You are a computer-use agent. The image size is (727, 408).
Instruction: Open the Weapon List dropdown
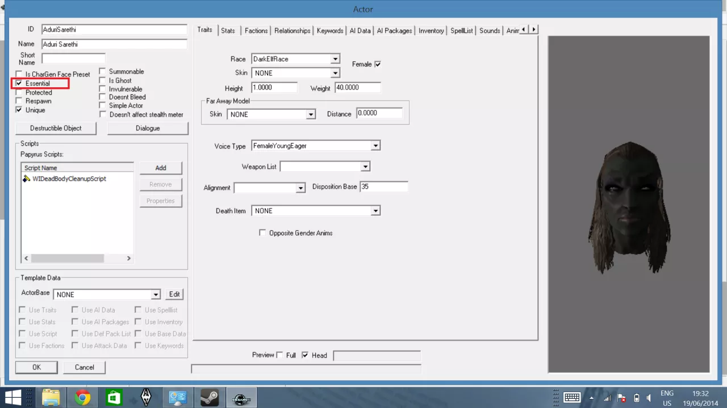click(x=366, y=167)
